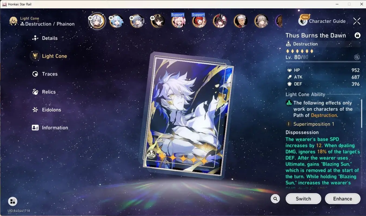
Task: Pick the tan-skinned white-haired character avatar
Action: pos(241,21)
